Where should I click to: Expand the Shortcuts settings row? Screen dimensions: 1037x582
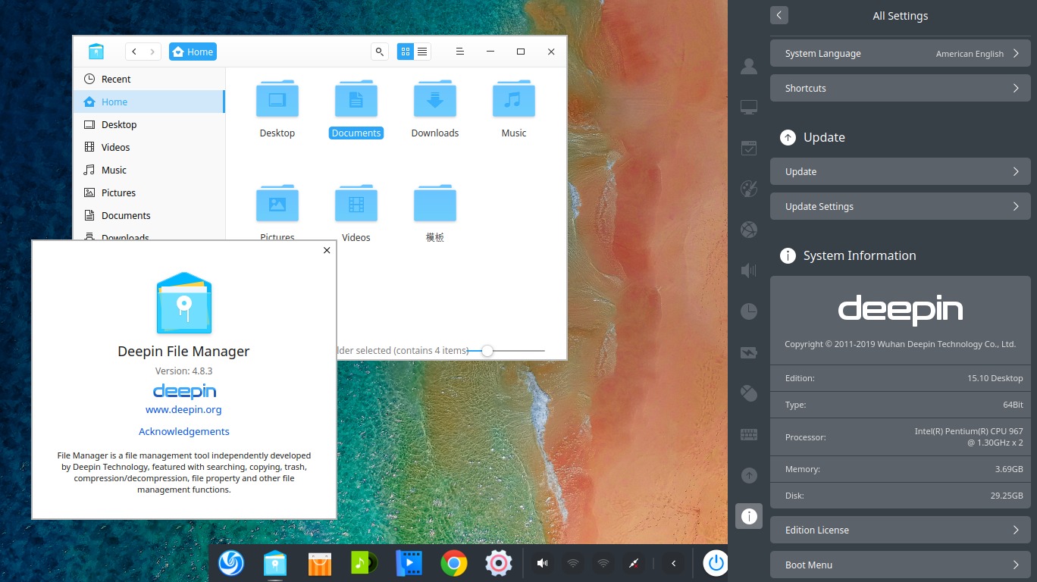coord(901,89)
